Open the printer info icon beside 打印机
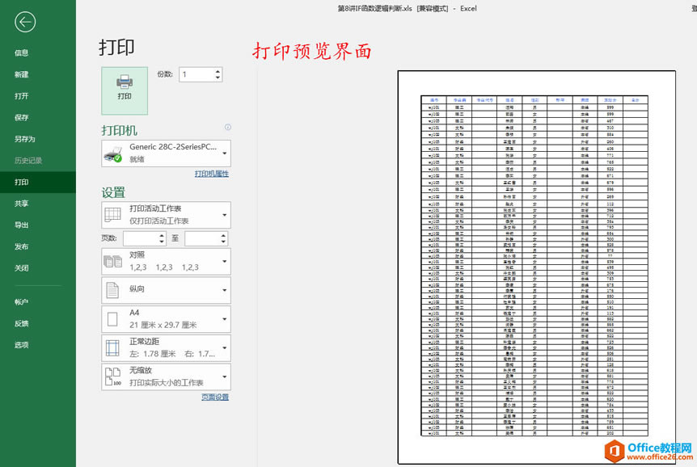697x467 pixels. pos(227,127)
